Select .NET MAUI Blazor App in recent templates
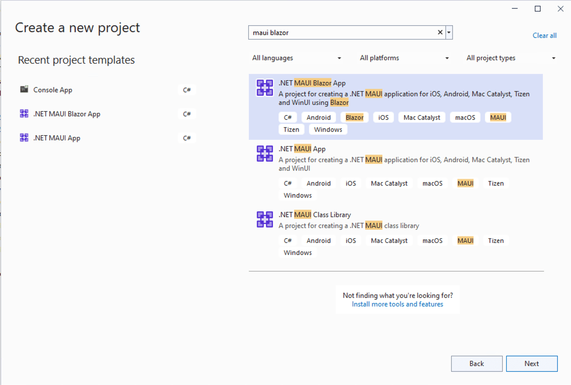Screen dimensions: 571x385 click(107, 114)
